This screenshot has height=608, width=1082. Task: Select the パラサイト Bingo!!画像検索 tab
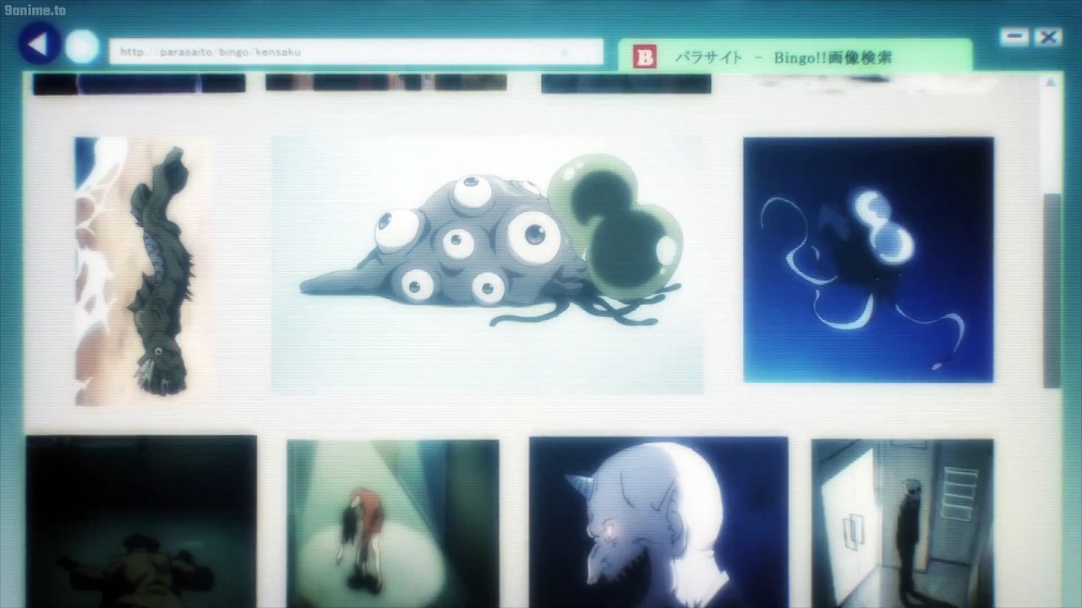(x=795, y=57)
